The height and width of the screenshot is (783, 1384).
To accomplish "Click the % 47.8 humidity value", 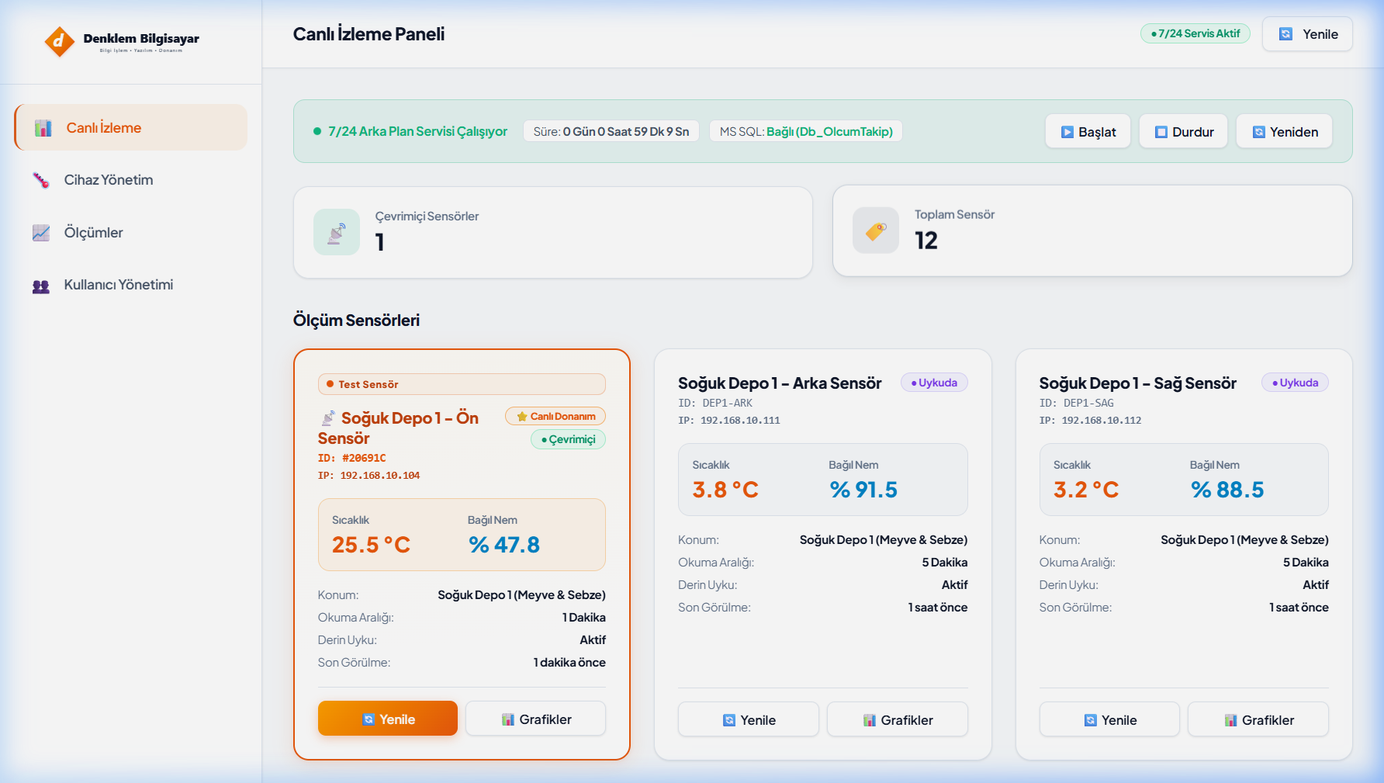I will pyautogui.click(x=504, y=545).
